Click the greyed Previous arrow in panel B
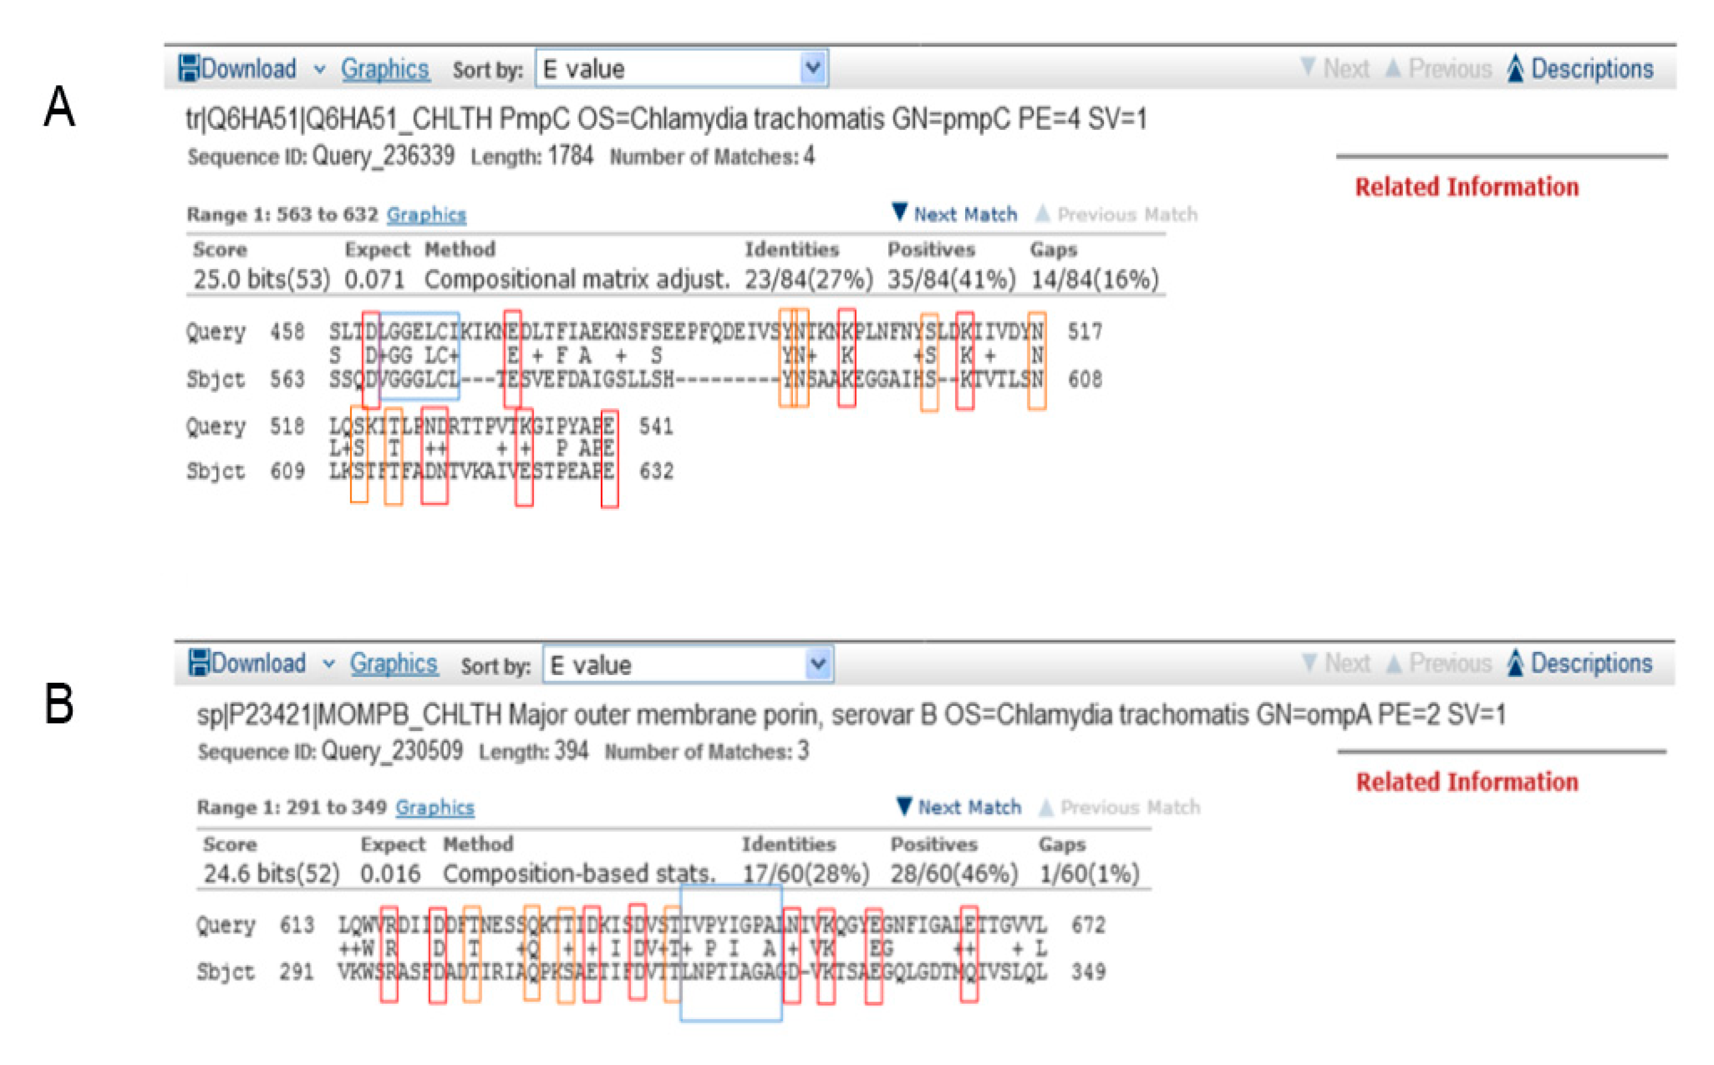Image resolution: width=1714 pixels, height=1065 pixels. (1393, 663)
